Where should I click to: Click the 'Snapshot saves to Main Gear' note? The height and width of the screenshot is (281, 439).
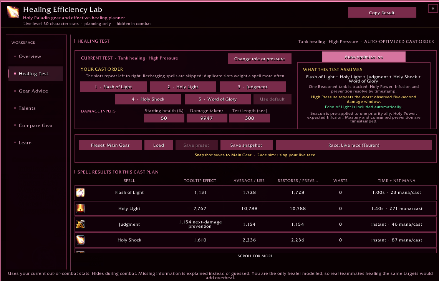[223, 155]
